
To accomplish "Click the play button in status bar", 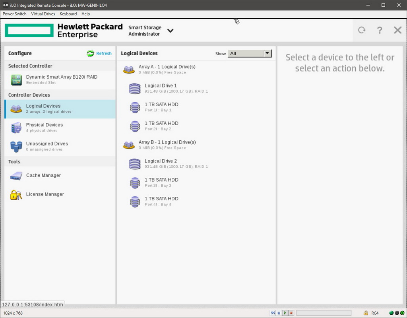I will tap(285, 313).
